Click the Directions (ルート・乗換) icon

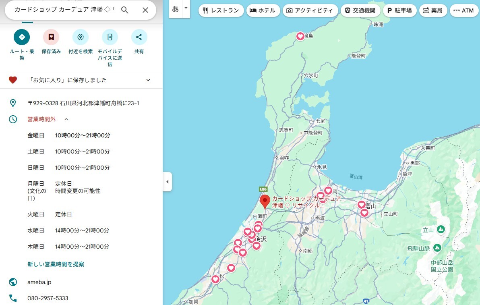(22, 37)
